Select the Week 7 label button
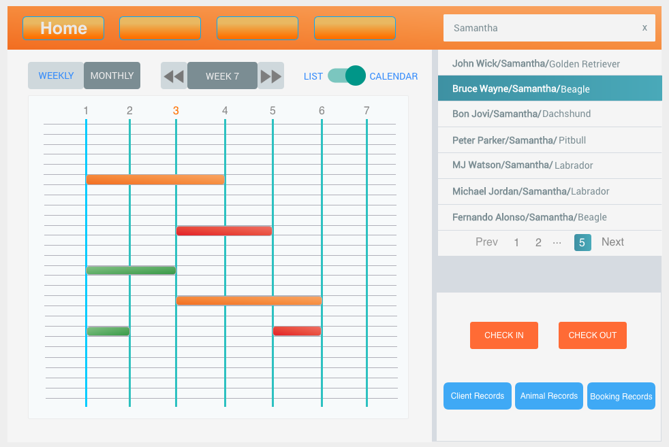Screen dimensions: 669x447 point(222,76)
